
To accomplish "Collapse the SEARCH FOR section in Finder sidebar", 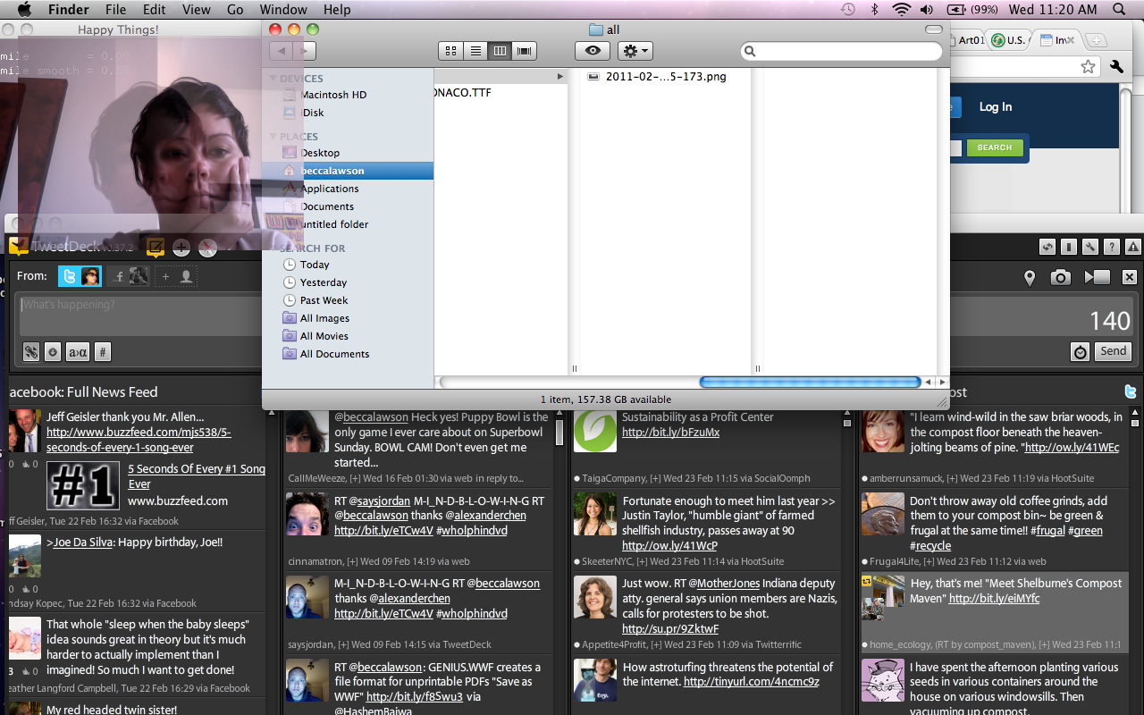I will click(273, 248).
